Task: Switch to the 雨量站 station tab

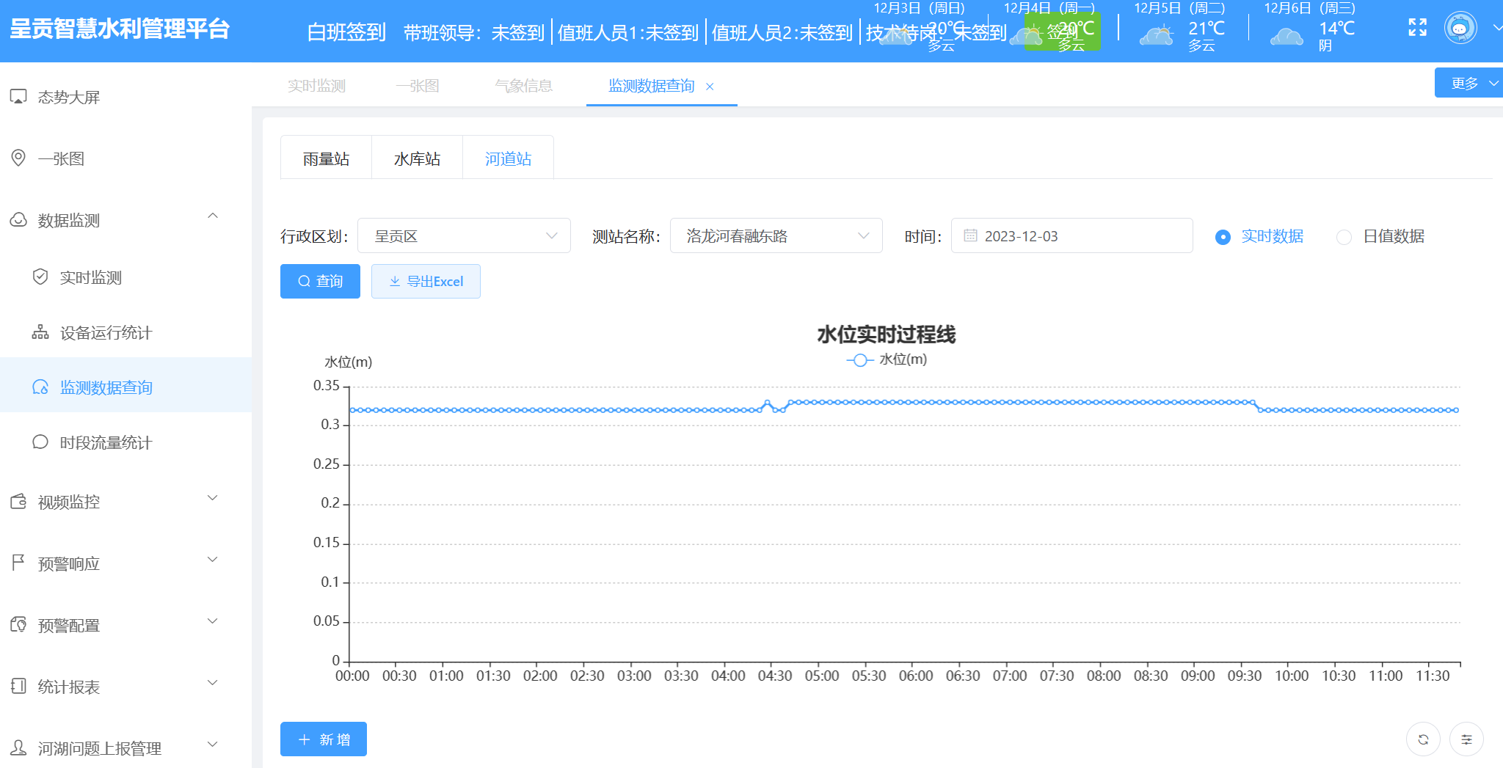Action: pos(326,158)
